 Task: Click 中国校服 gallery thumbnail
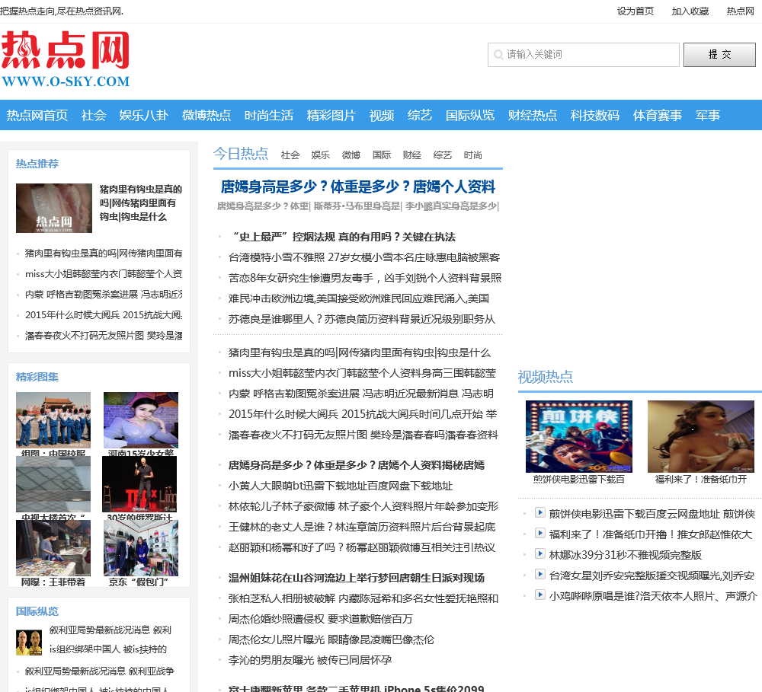(x=53, y=419)
